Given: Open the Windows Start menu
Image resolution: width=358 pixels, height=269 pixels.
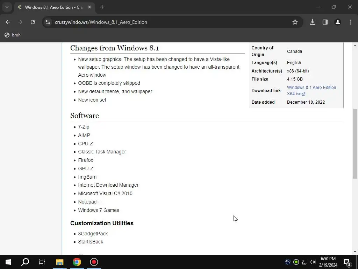Looking at the screenshot, I should (x=8, y=262).
